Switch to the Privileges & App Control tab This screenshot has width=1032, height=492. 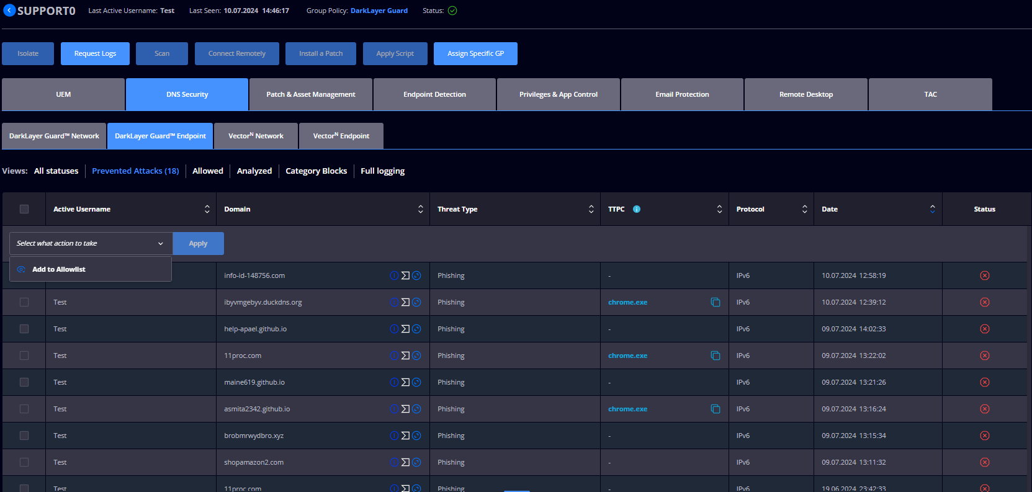pos(559,94)
